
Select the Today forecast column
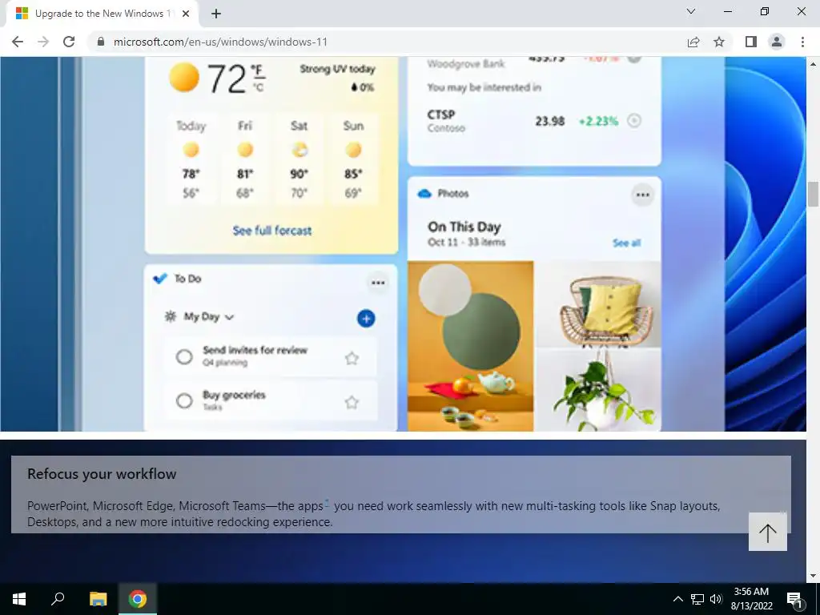[x=191, y=159]
